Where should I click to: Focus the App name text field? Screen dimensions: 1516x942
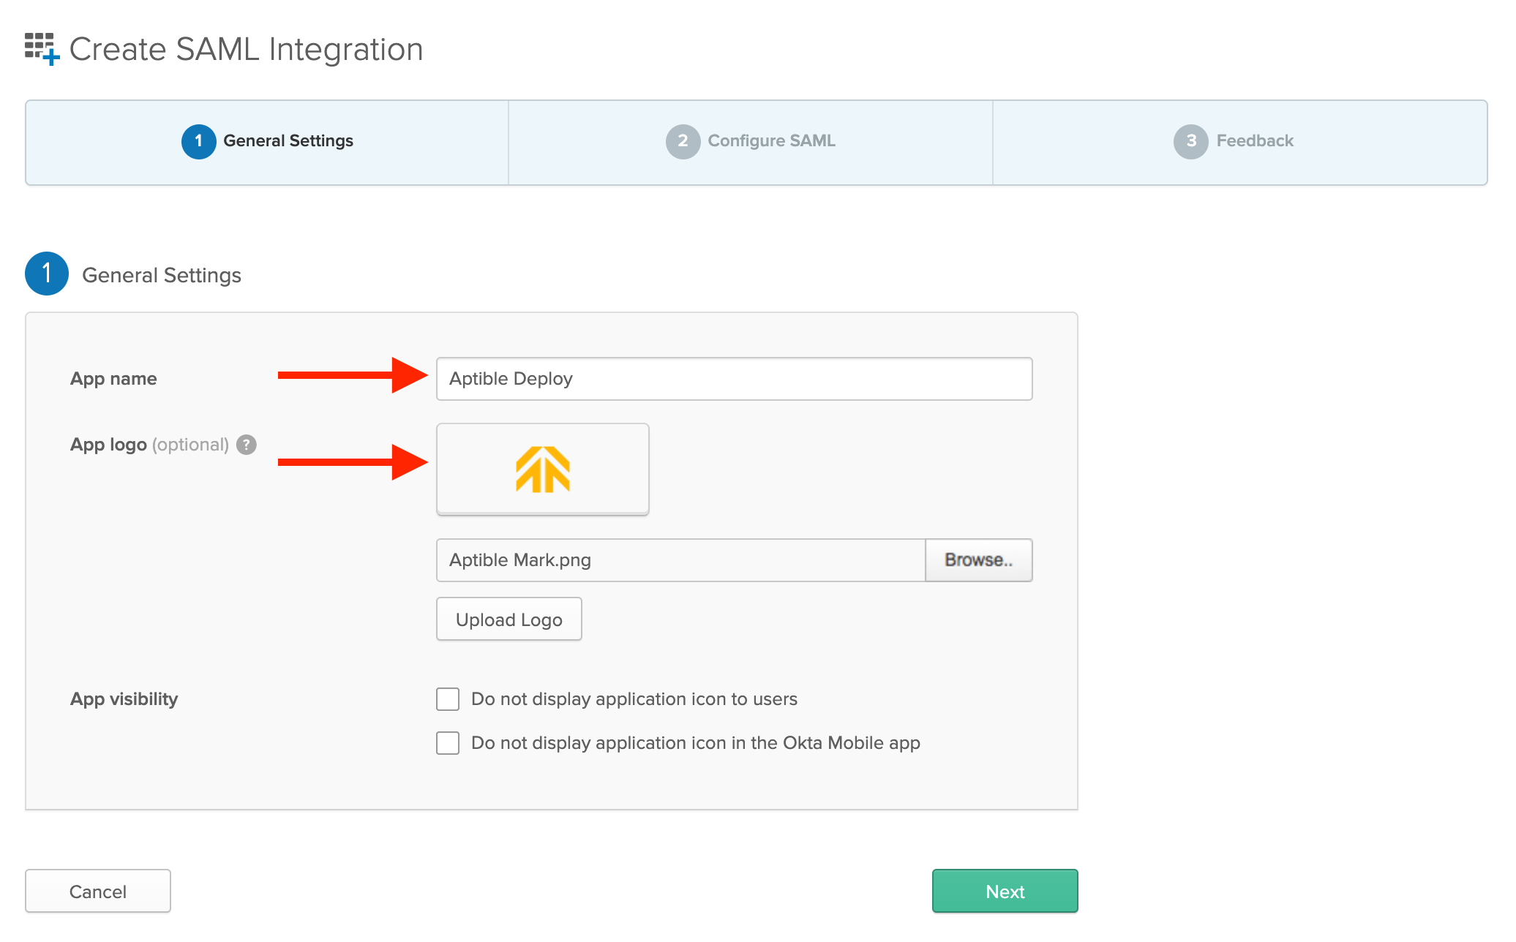734,379
